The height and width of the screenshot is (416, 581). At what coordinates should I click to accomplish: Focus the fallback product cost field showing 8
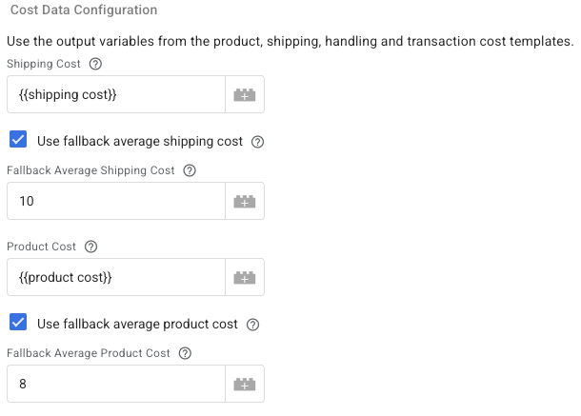(116, 384)
